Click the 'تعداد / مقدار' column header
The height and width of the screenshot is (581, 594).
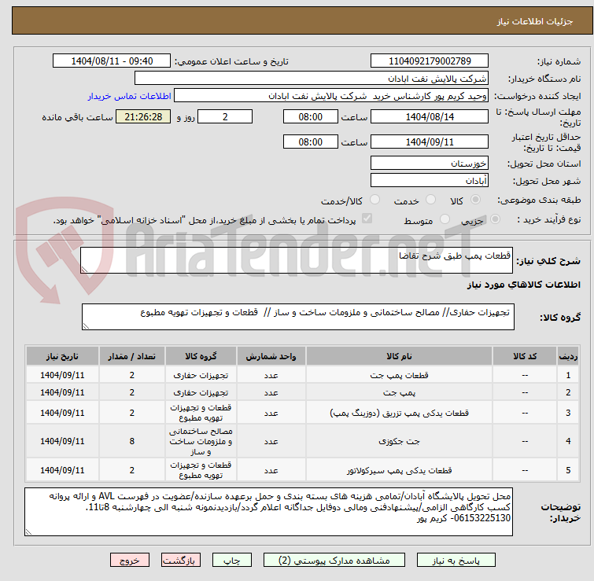click(132, 356)
